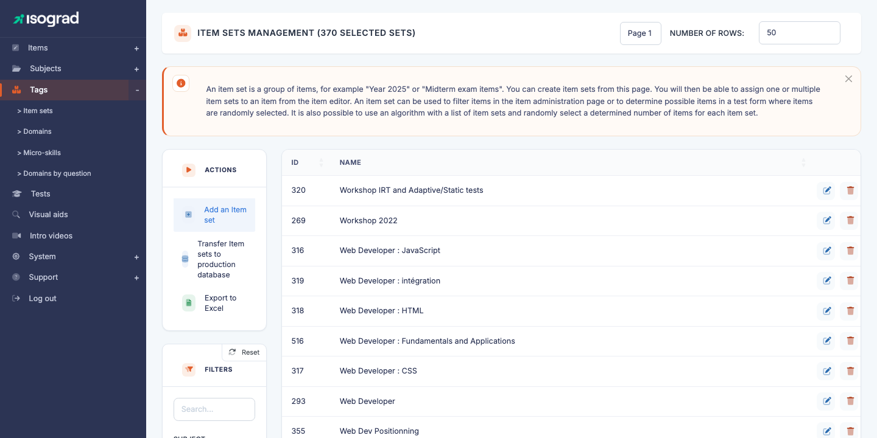Expand the Subjects menu plus sign
The height and width of the screenshot is (438, 877).
(x=136, y=69)
